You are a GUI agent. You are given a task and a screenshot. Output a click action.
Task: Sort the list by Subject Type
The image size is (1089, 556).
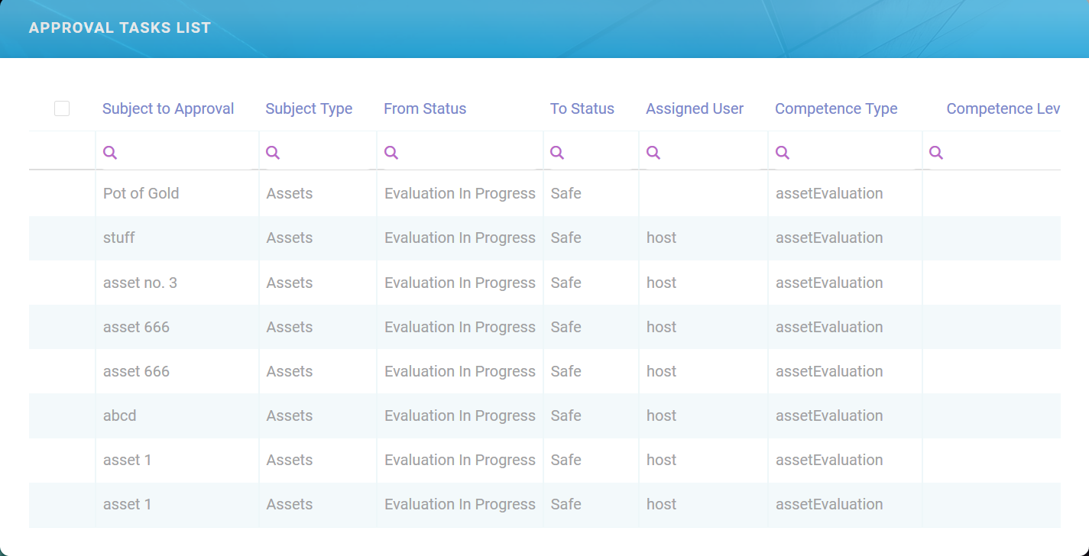pyautogui.click(x=309, y=108)
